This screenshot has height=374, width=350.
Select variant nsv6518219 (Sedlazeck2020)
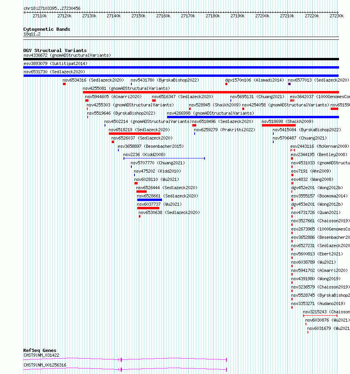(139, 130)
